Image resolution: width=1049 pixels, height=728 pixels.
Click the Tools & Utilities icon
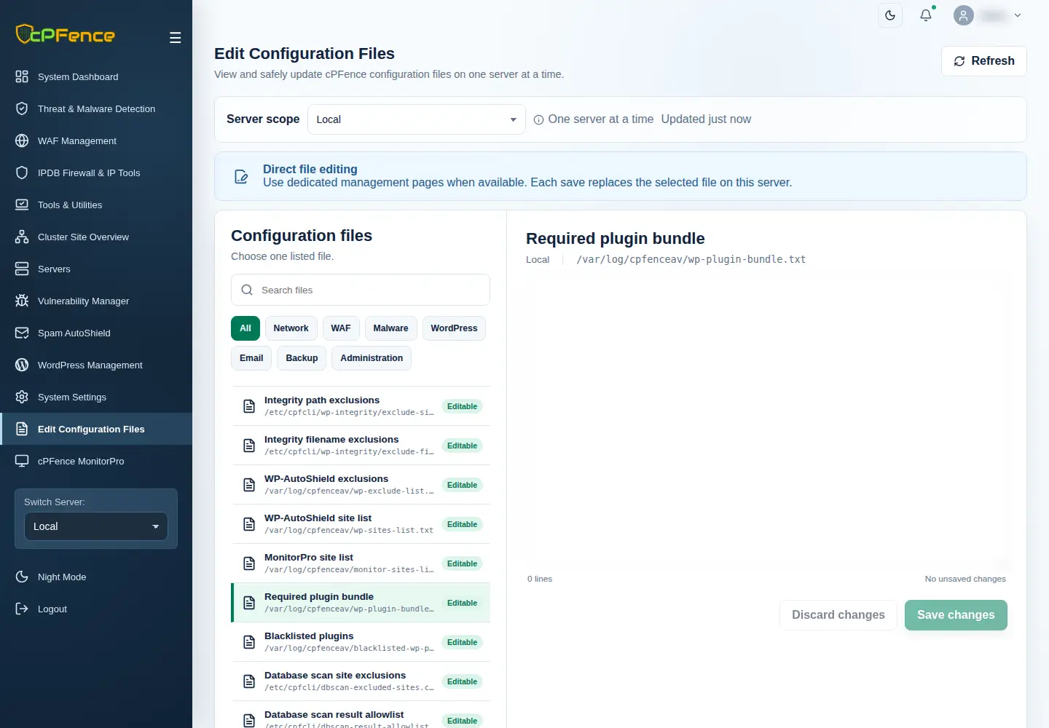pos(22,205)
